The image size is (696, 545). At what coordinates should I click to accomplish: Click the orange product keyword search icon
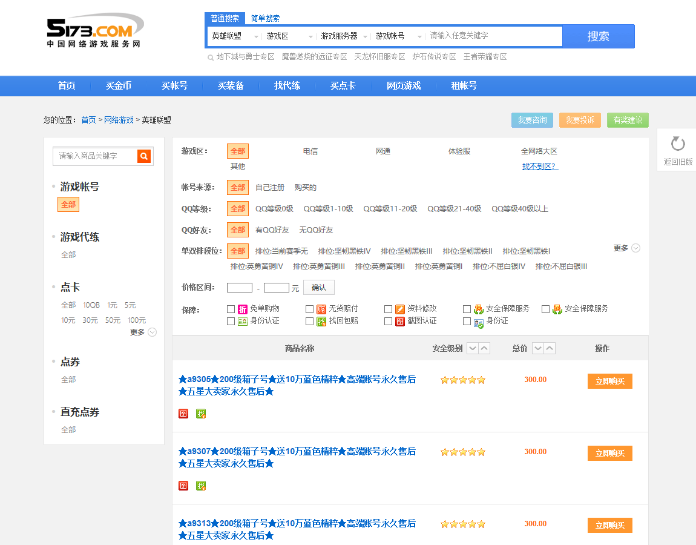coord(144,156)
